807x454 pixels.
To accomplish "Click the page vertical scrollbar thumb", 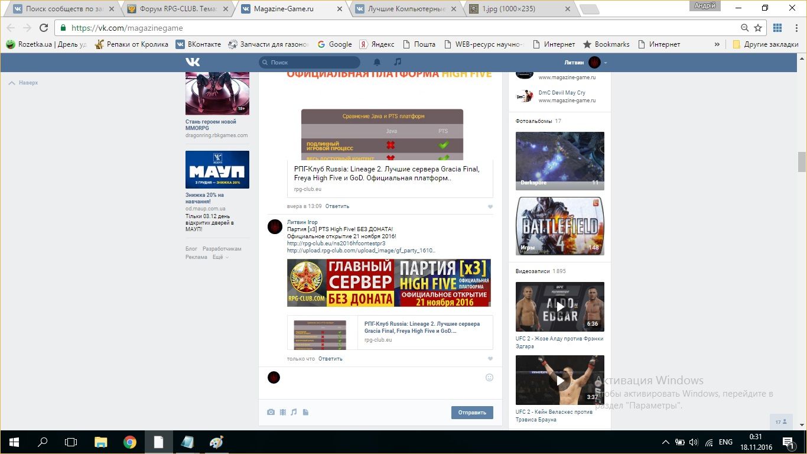I will pyautogui.click(x=802, y=161).
